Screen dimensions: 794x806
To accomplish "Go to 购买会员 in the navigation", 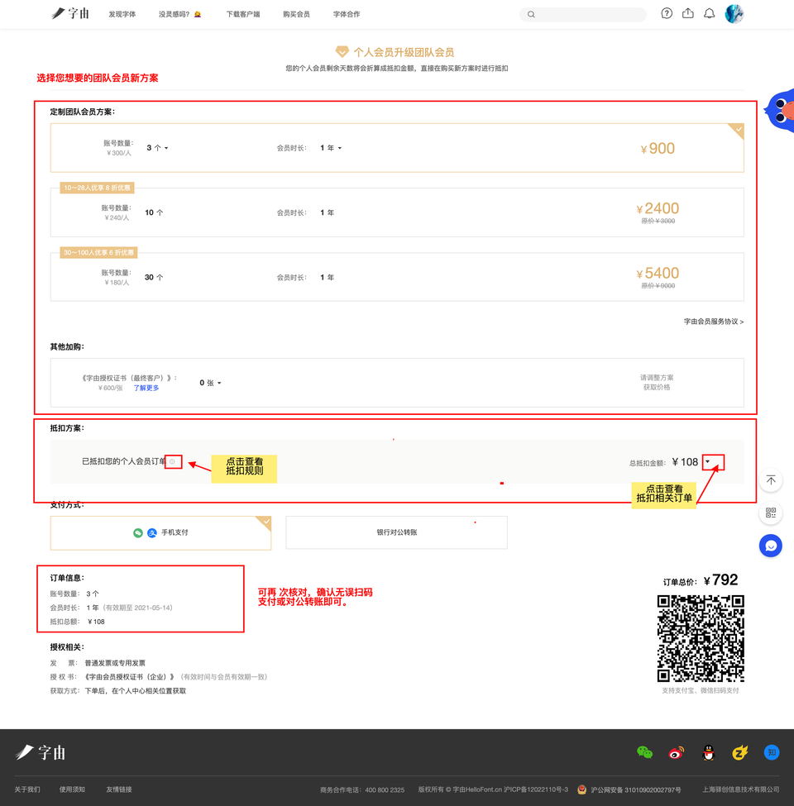I will point(296,14).
